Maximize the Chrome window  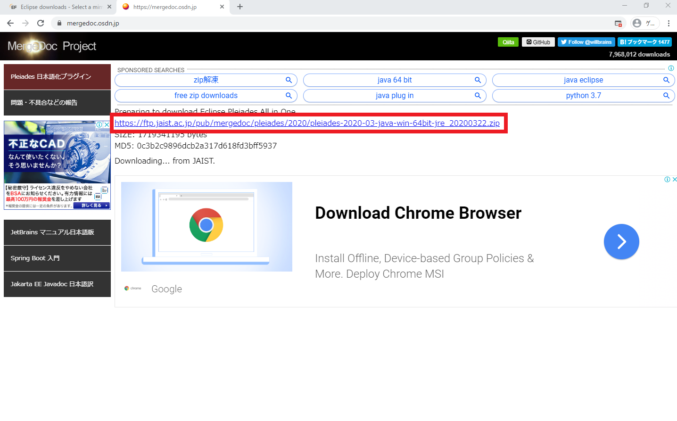tap(646, 6)
